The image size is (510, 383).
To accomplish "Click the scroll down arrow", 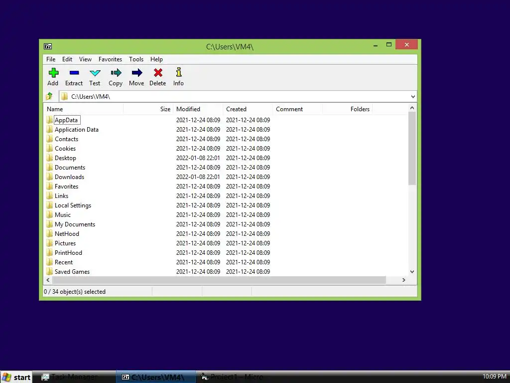I will click(412, 272).
